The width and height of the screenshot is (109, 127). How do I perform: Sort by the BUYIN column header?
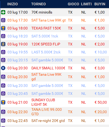100,4
